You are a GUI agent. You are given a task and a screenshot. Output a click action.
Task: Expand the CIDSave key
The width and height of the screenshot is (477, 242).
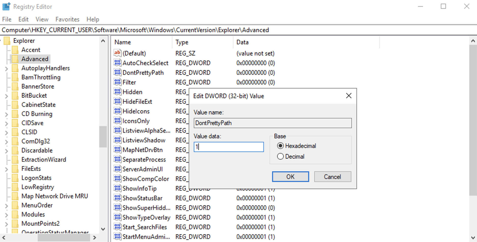coord(7,123)
